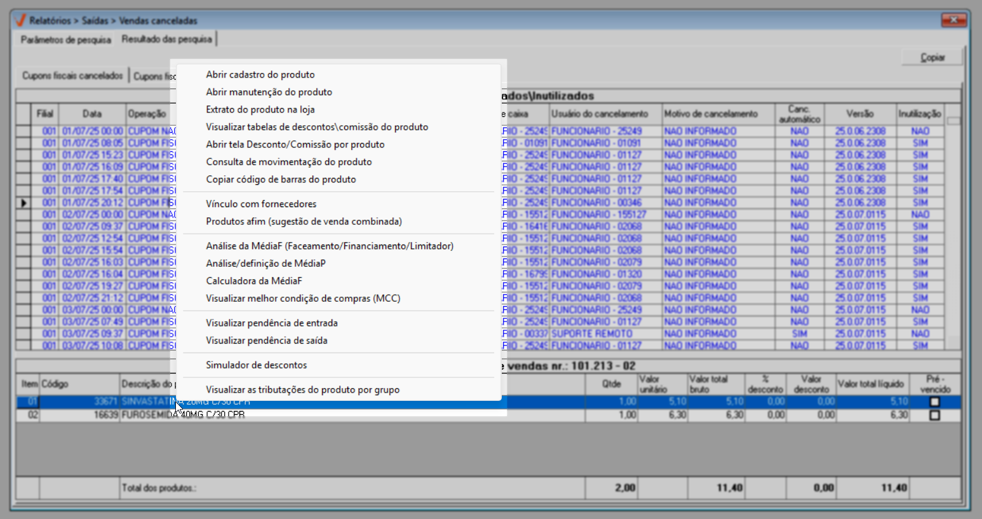Click the vertical scrollbar of coupons grid
The width and height of the screenshot is (982, 519).
953,229
